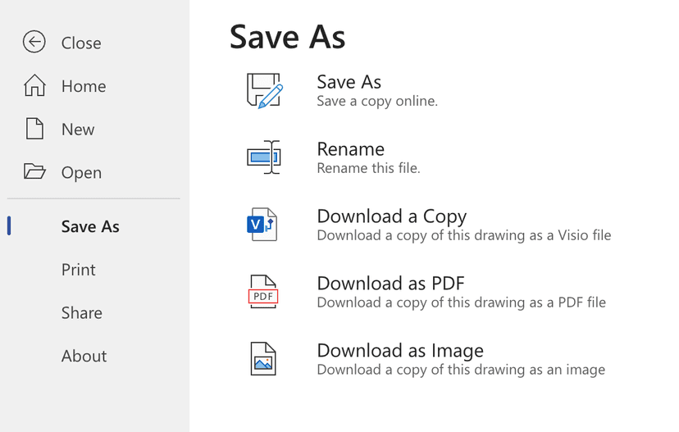Select the Download as PDF title
The image size is (679, 432).
click(390, 284)
